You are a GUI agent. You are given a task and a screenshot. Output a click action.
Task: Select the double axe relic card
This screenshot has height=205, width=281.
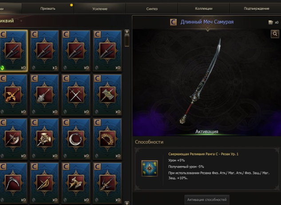click(76, 183)
